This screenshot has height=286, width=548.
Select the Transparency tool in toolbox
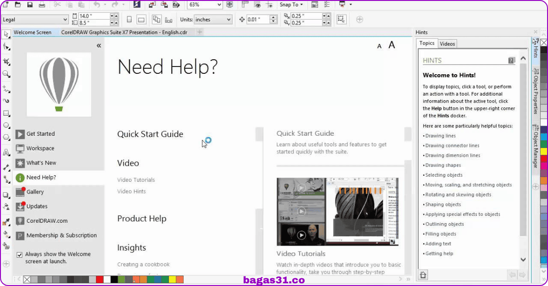6,207
